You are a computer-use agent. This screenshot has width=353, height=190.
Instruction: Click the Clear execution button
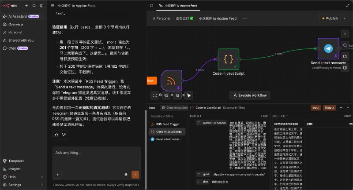coord(175,108)
